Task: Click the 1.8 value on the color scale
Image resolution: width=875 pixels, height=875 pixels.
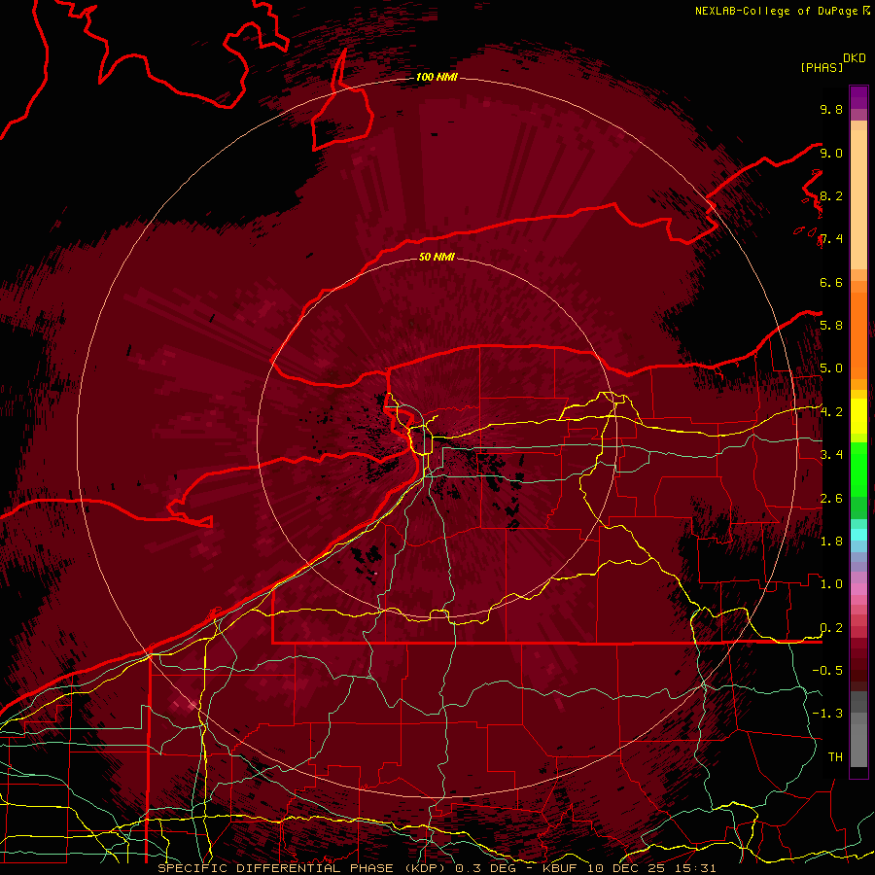Action: click(831, 541)
